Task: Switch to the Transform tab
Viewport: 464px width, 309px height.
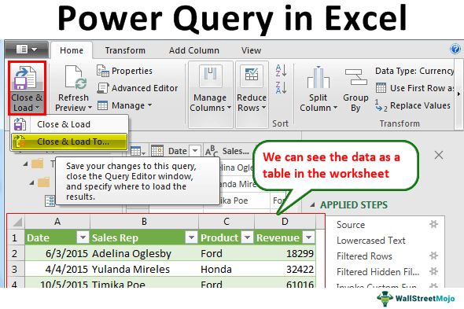Action: point(125,50)
